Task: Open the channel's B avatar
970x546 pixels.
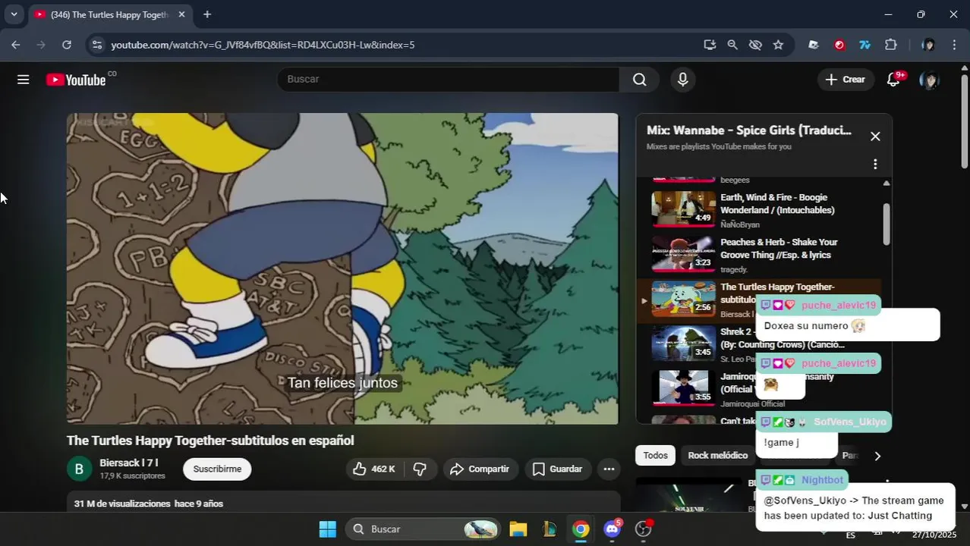Action: point(79,469)
